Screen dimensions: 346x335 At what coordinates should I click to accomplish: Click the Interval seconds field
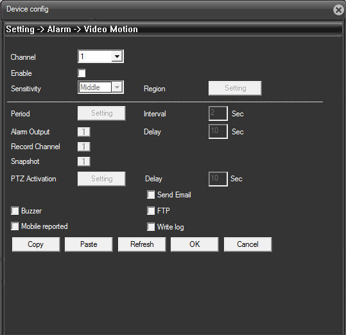click(218, 113)
